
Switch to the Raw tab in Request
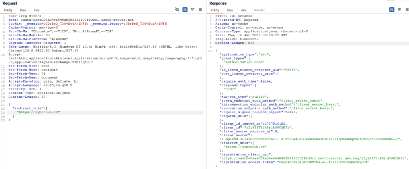click(x=23, y=10)
